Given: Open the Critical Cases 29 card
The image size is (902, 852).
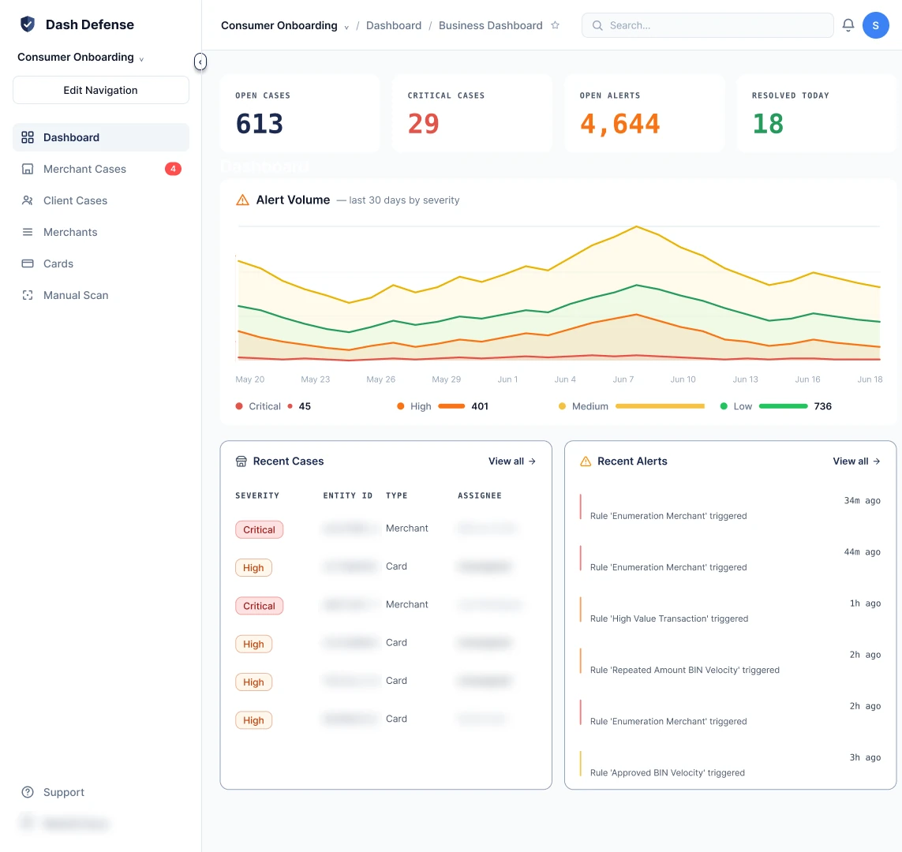Looking at the screenshot, I should [x=472, y=114].
